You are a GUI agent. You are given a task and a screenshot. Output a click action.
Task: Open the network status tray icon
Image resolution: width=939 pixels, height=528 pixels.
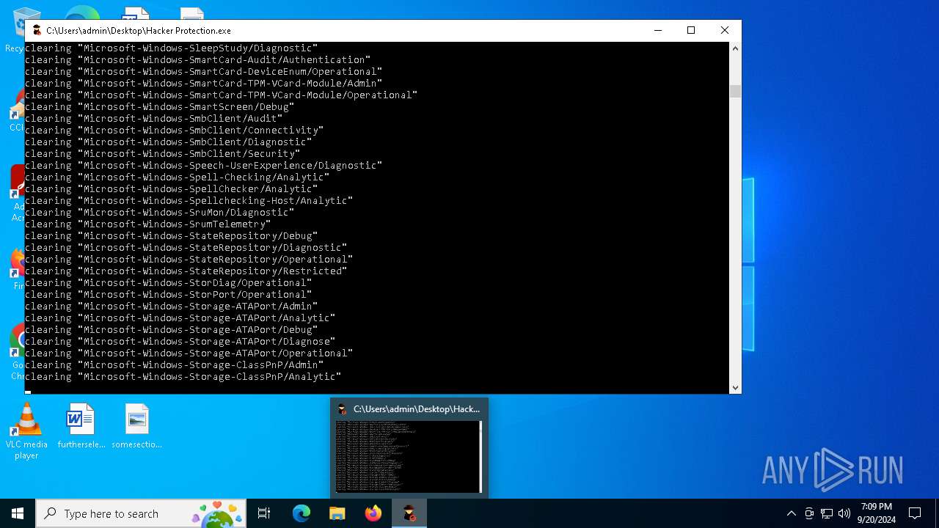(827, 513)
